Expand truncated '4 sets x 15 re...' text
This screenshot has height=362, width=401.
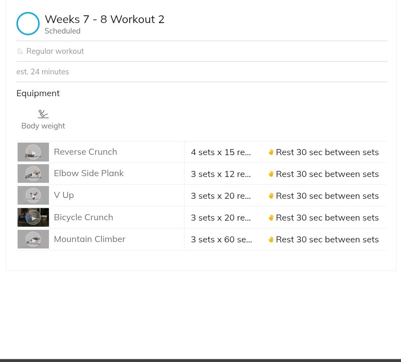221,152
